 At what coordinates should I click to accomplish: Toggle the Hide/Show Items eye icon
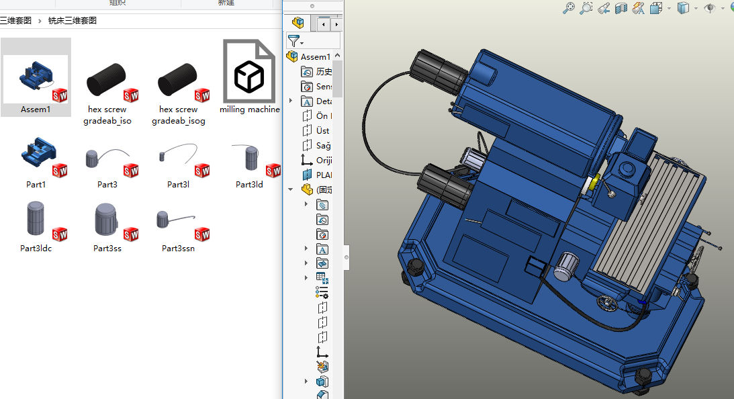(x=709, y=8)
